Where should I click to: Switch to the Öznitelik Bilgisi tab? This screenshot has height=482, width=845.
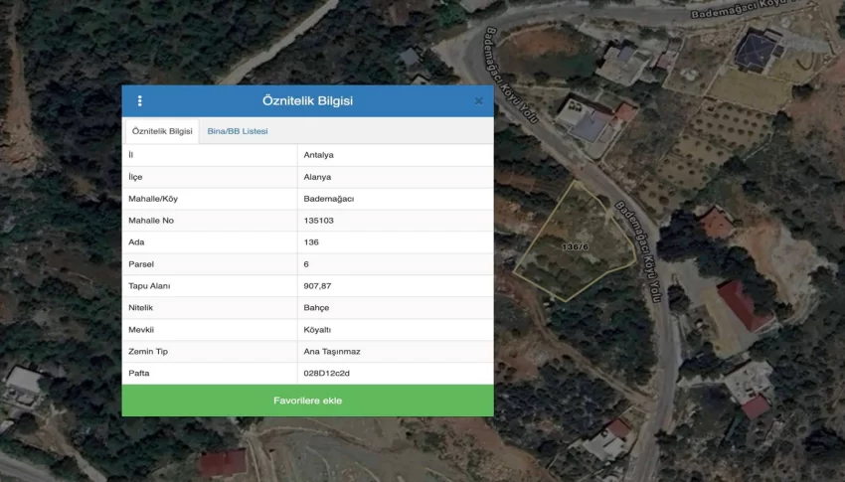[162, 131]
